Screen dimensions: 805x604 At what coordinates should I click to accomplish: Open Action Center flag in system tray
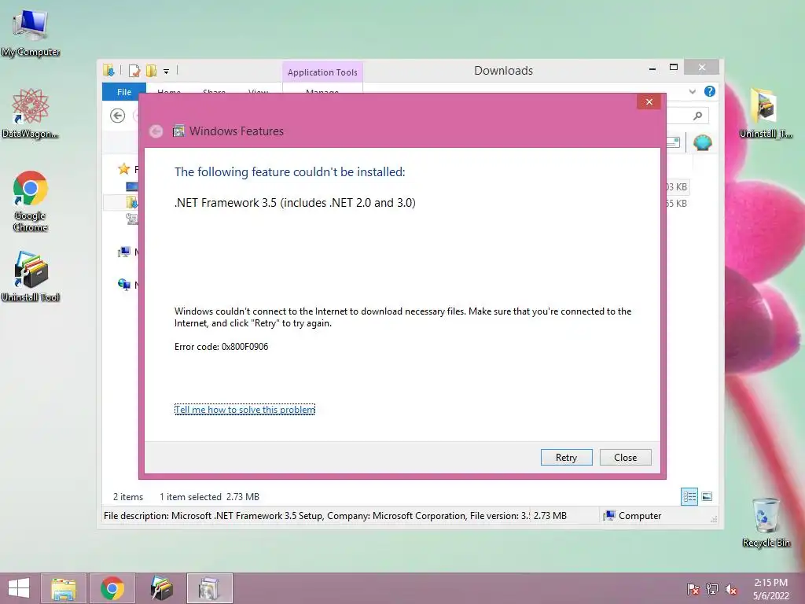[693, 588]
